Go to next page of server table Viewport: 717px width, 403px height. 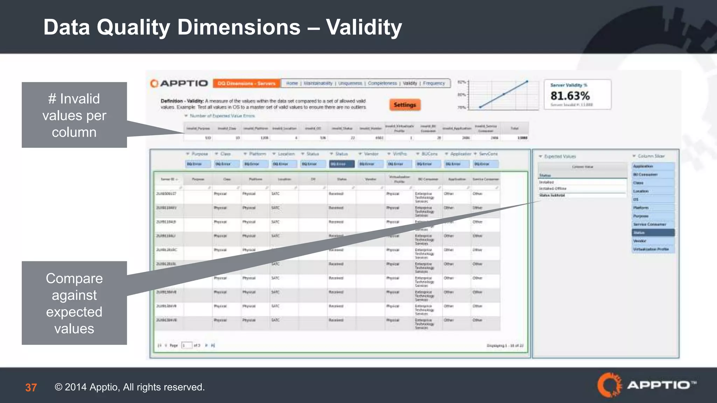tap(207, 346)
